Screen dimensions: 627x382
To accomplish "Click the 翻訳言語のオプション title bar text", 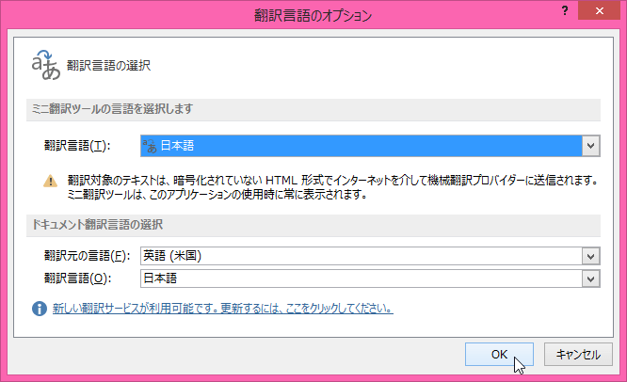I will point(313,15).
